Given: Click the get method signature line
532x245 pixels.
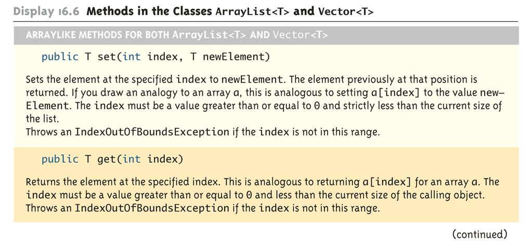Looking at the screenshot, I should 112,159.
